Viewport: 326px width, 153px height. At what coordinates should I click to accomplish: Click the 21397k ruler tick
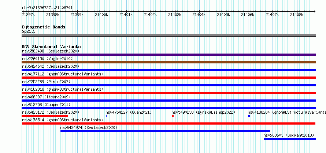point(28,15)
